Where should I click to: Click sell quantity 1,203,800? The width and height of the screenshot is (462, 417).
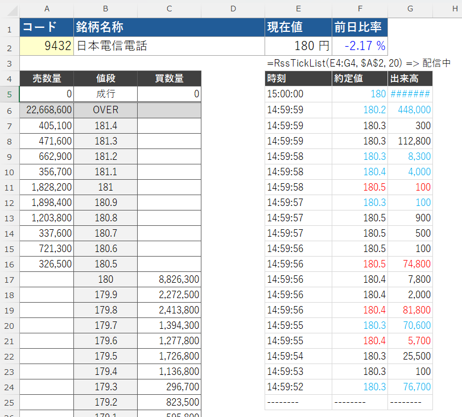[x=47, y=218]
